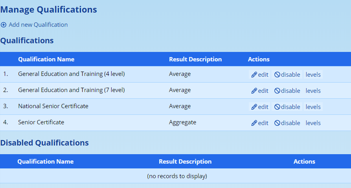
Task: Disable General Education and Training (7 level)
Action: (x=287, y=91)
